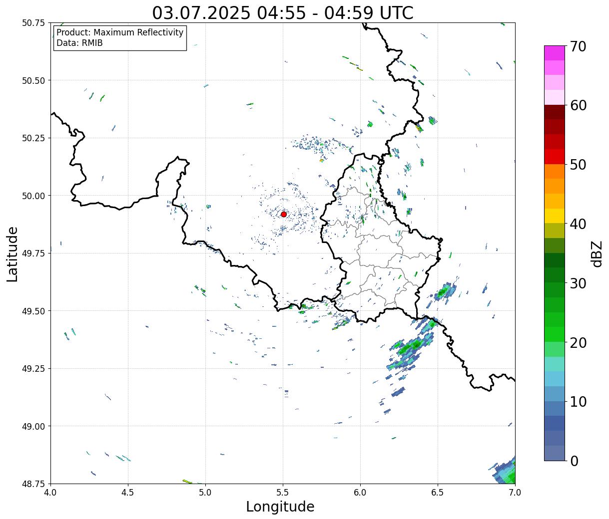Select the turquoise swatch between 10 and 20 dBZ

click(x=555, y=364)
